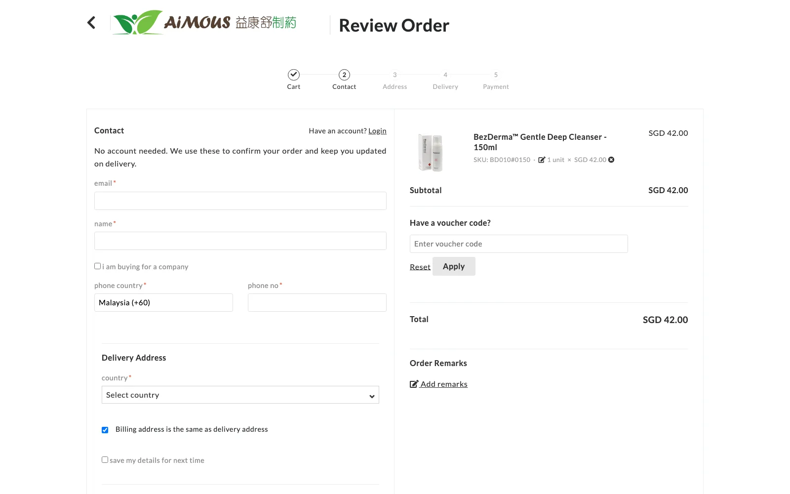Focus the phone no input field
This screenshot has height=494, width=790.
317,302
